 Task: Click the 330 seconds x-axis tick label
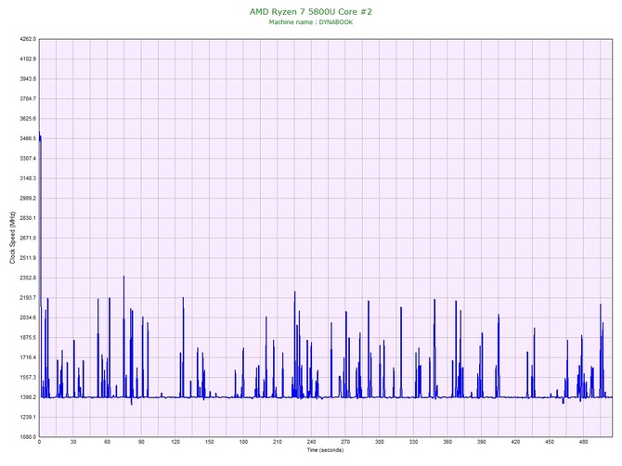point(413,442)
